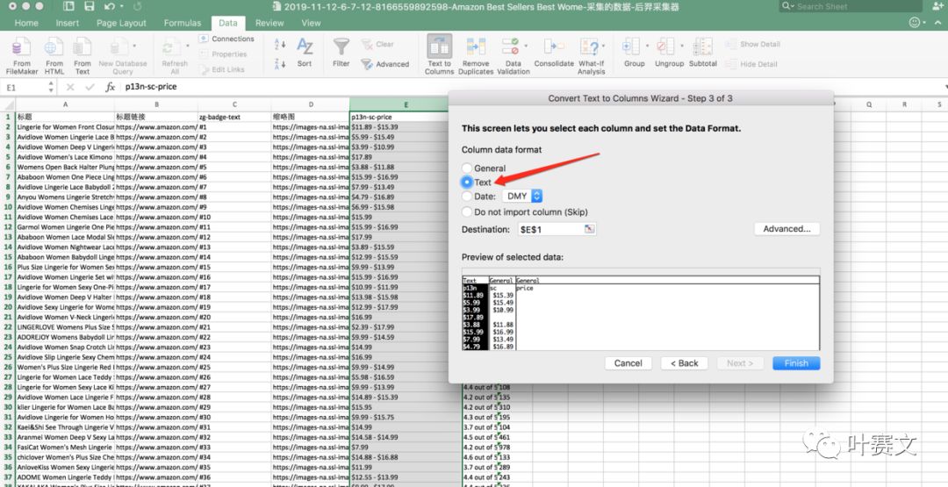Expand Ungroup dropdown arrow
The width and height of the screenshot is (948, 487).
682,46
